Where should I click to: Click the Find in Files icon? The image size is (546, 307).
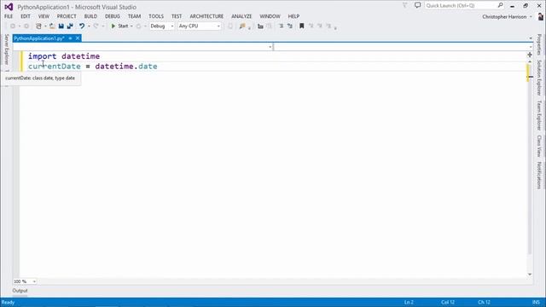click(x=242, y=26)
